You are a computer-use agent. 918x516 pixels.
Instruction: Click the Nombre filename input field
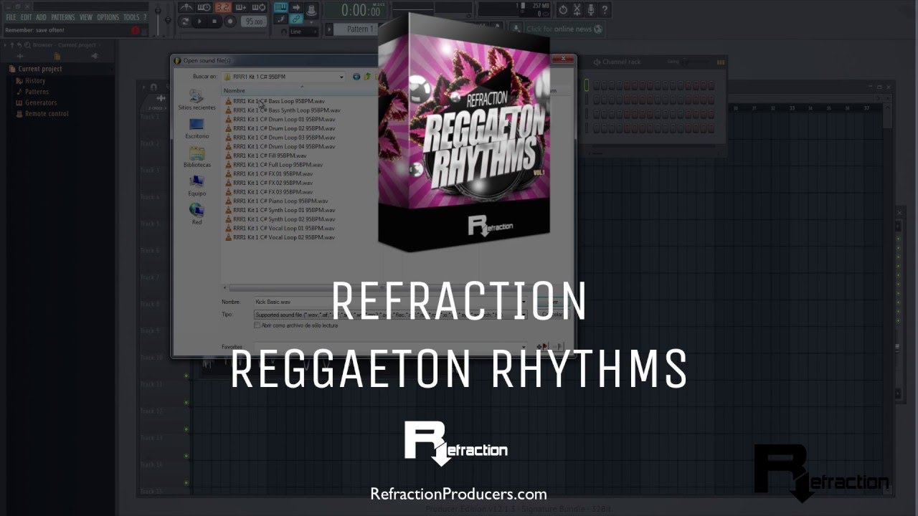(391, 302)
